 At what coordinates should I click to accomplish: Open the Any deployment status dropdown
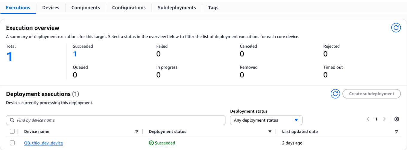(x=266, y=120)
